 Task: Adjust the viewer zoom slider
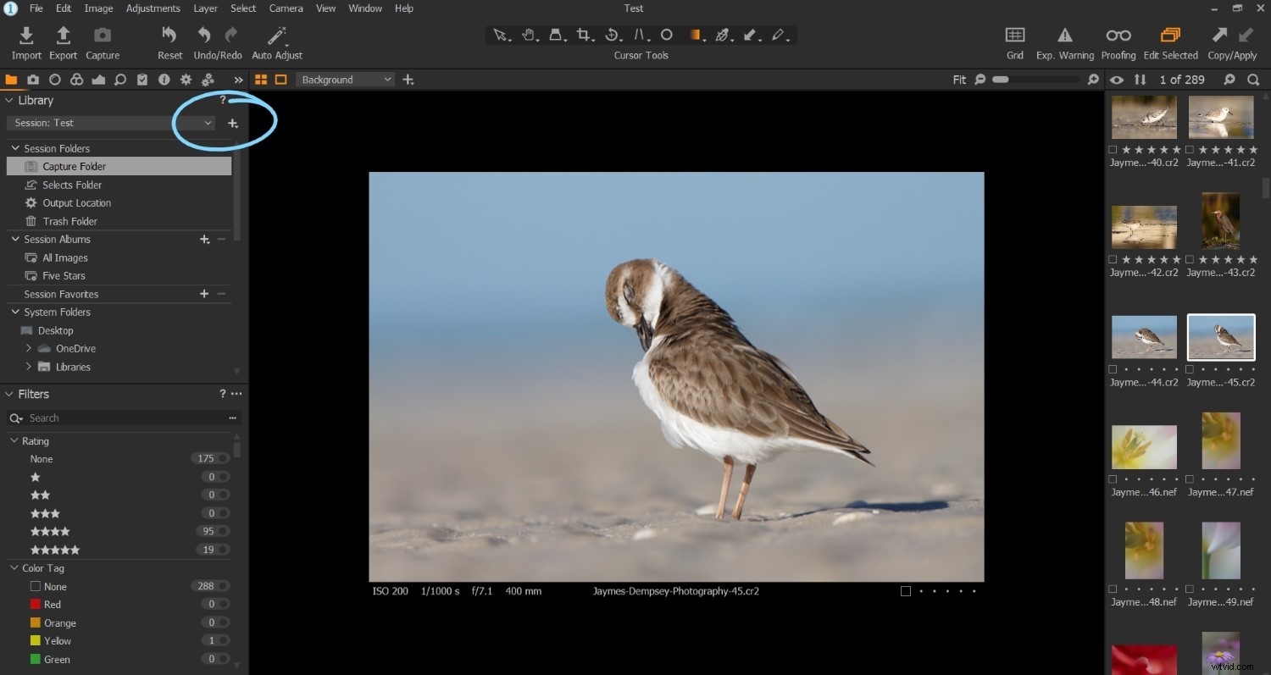(x=1002, y=79)
